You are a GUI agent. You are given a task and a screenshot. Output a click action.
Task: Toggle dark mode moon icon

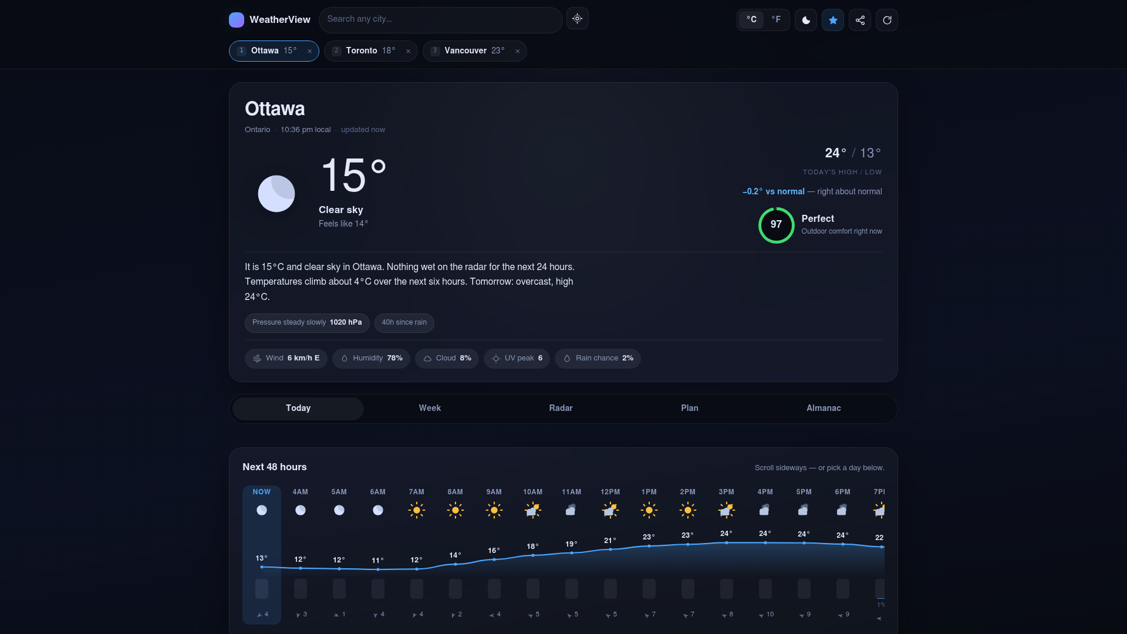806,20
